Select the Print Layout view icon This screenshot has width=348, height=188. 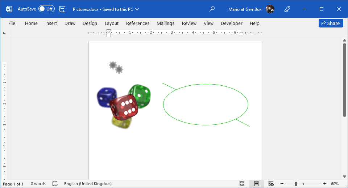pos(256,184)
